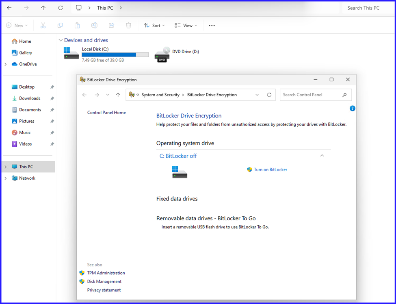Image resolution: width=396 pixels, height=304 pixels.
Task: Expand the This PC tree node
Action: [6, 167]
